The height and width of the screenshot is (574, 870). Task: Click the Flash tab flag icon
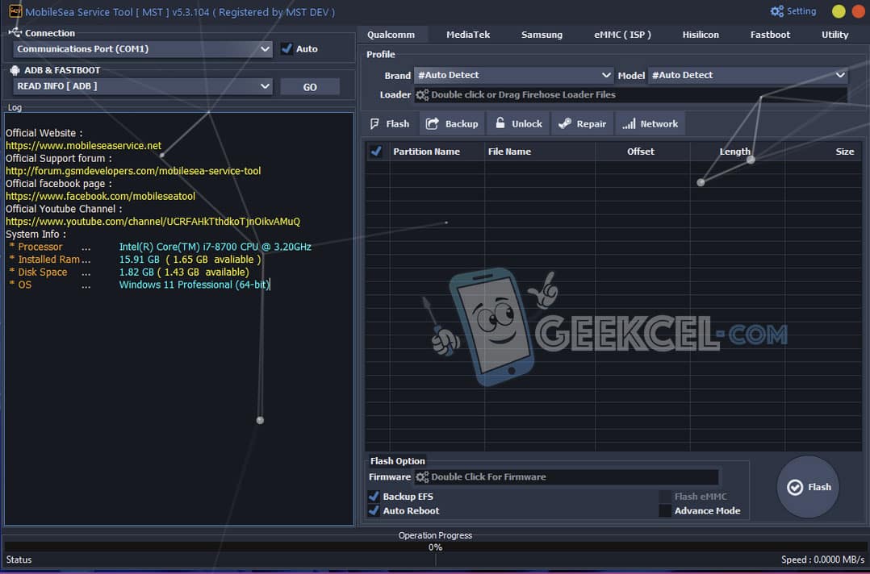375,123
